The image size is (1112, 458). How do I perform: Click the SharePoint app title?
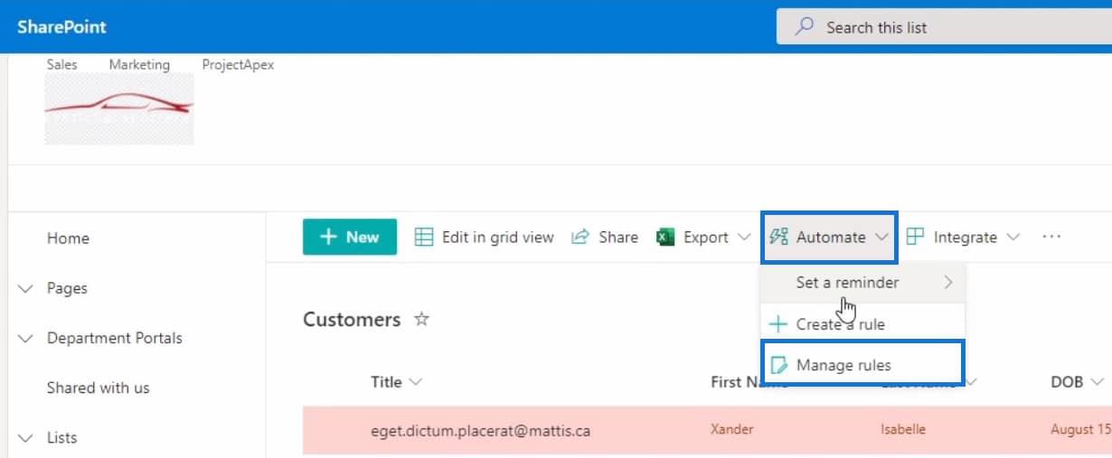click(x=61, y=26)
